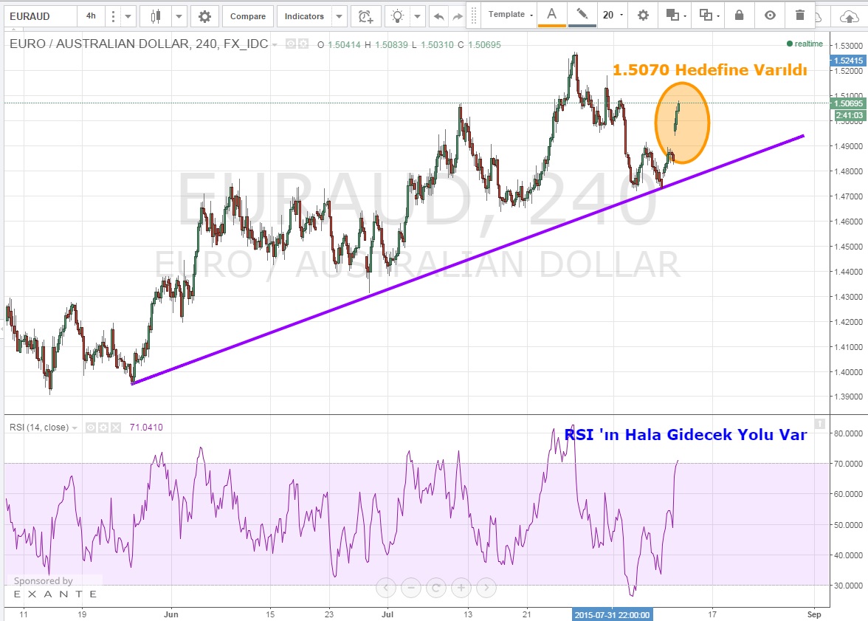Open chart properties gear in main toolbar
868x621 pixels.
click(x=204, y=16)
